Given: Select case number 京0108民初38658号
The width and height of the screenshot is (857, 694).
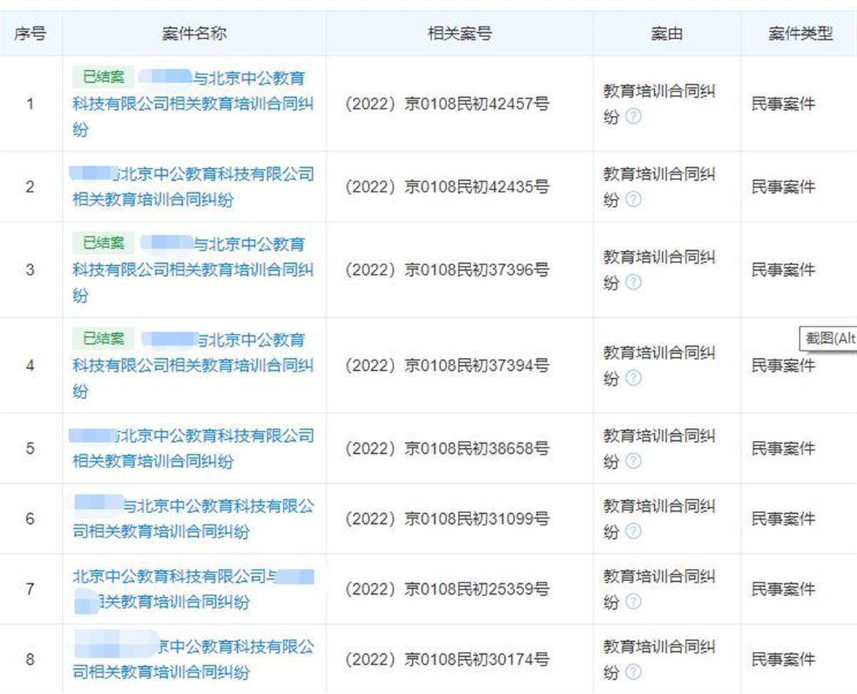Looking at the screenshot, I should coord(477,449).
